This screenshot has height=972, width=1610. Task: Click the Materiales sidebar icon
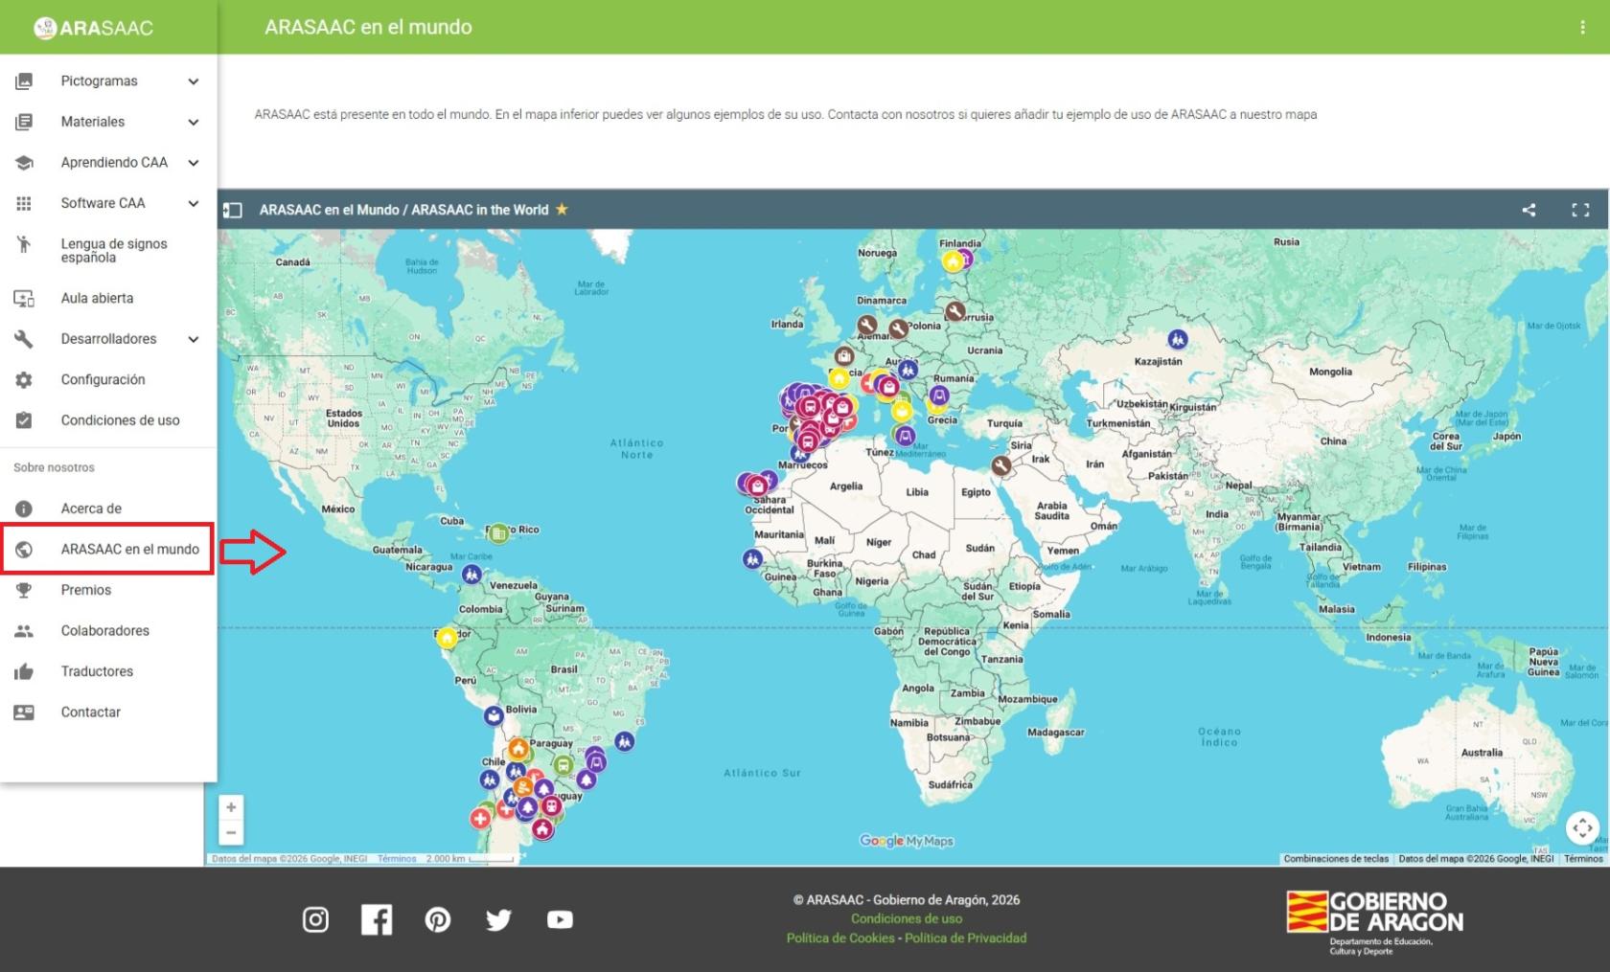tap(24, 122)
